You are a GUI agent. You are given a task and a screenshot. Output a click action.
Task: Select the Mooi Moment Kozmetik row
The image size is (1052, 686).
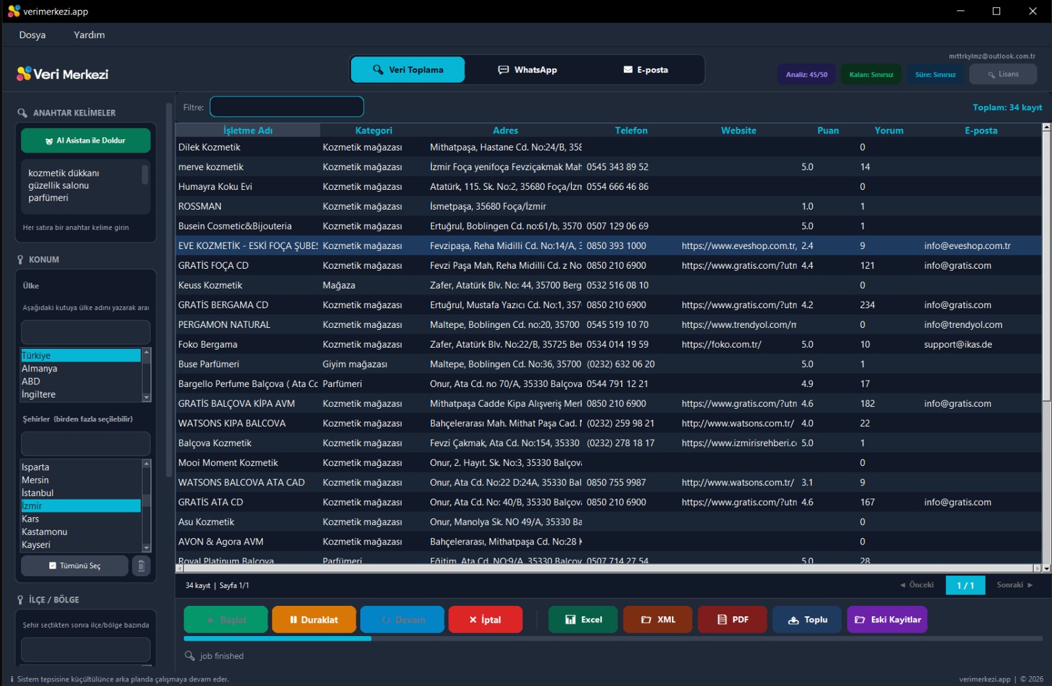coord(608,463)
